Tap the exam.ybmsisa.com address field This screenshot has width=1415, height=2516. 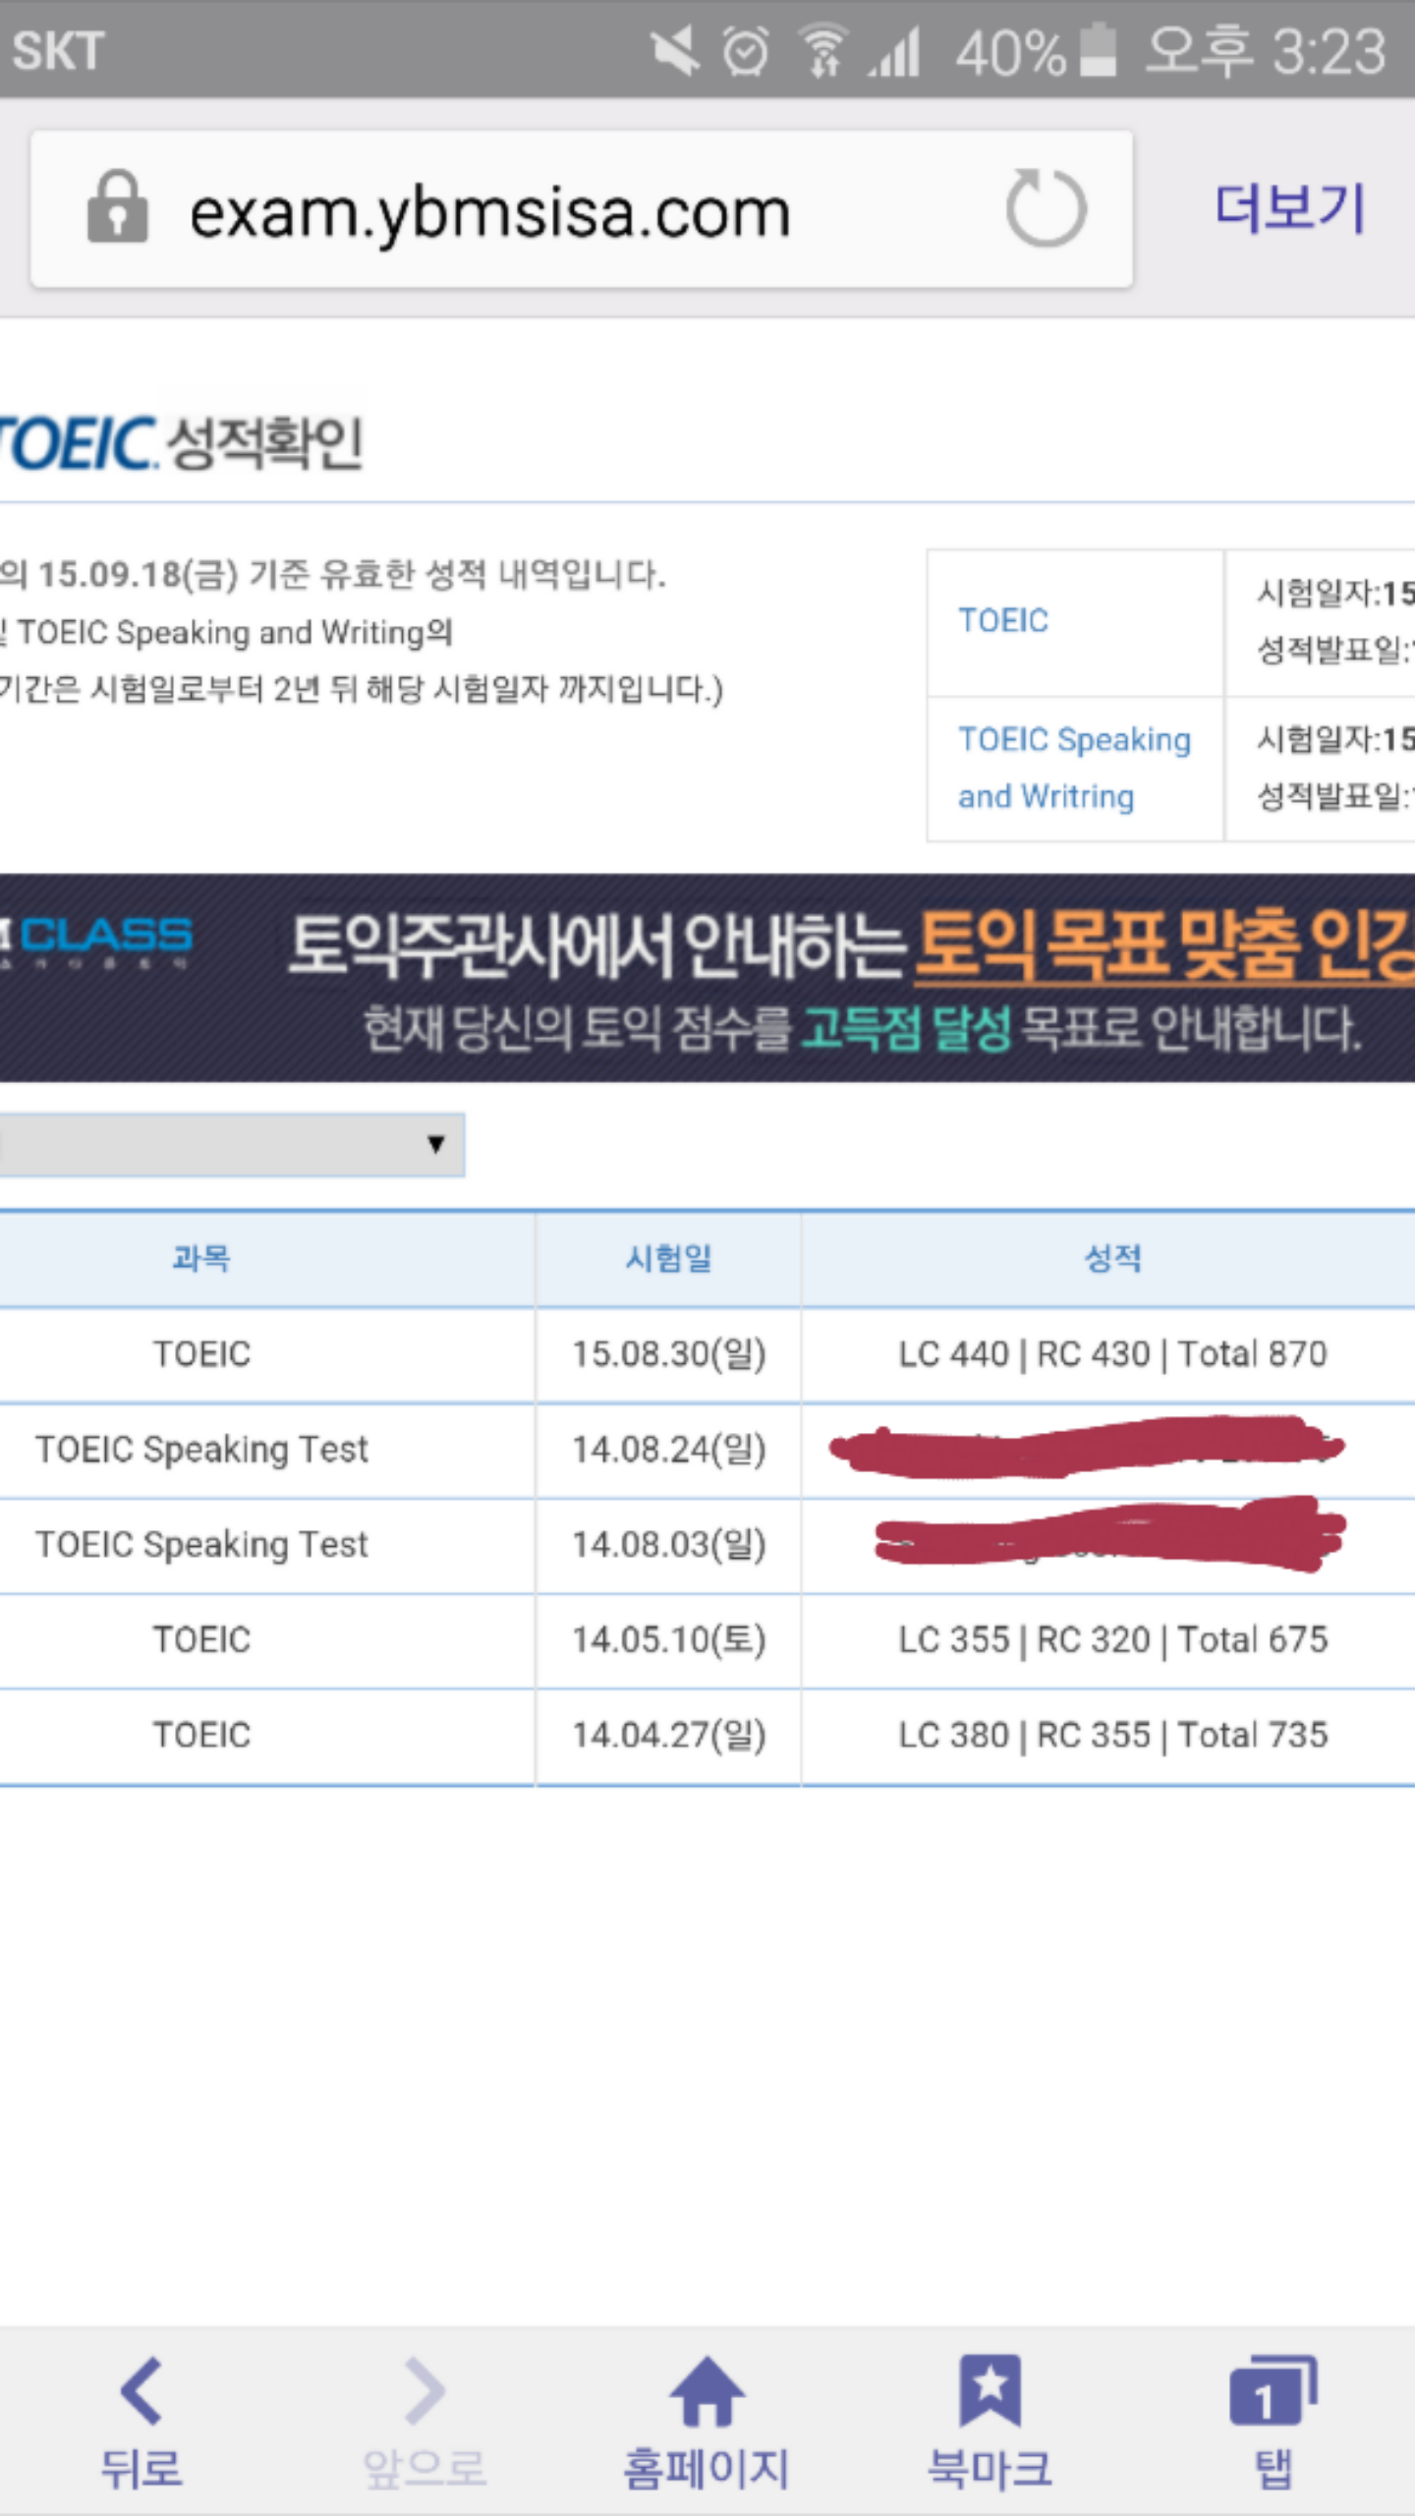pyautogui.click(x=582, y=209)
